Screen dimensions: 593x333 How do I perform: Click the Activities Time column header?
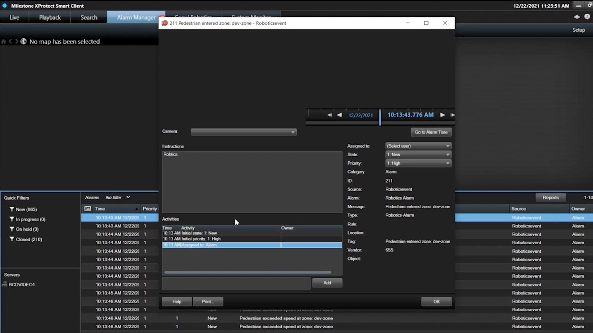click(x=171, y=228)
